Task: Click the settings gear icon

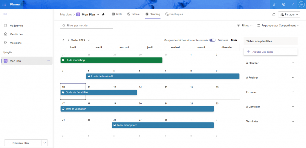Action: 284,4
